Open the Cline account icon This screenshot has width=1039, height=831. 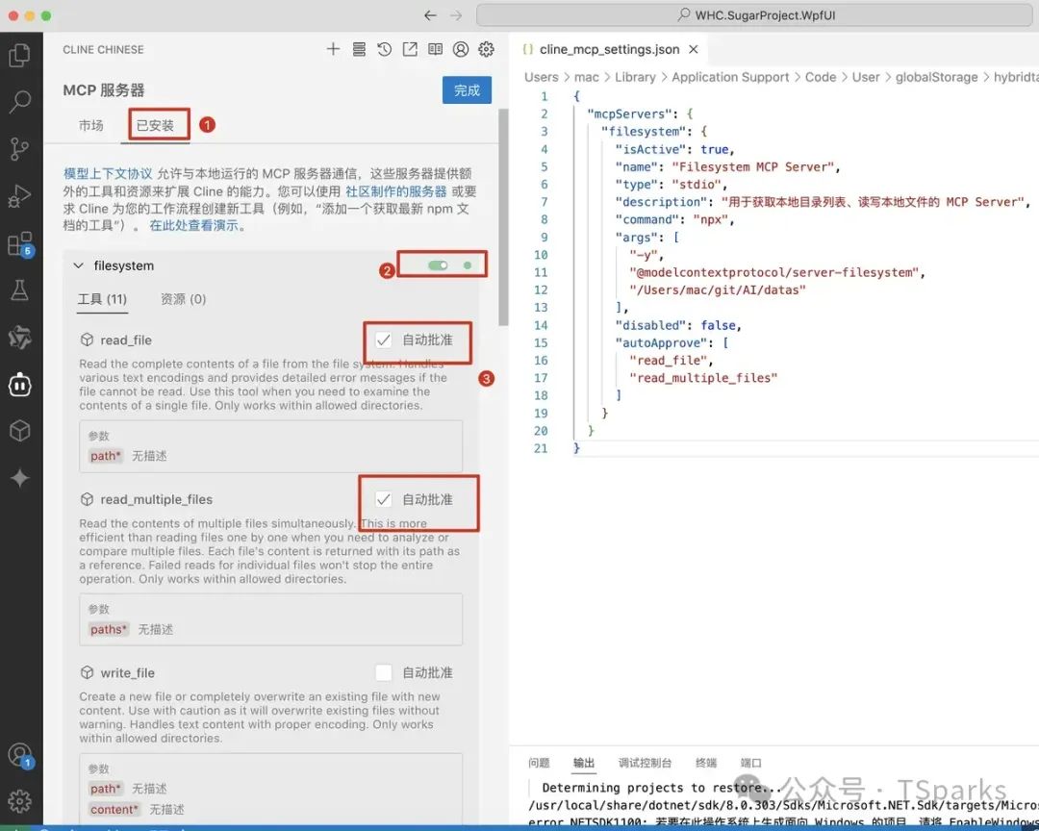pyautogui.click(x=460, y=49)
